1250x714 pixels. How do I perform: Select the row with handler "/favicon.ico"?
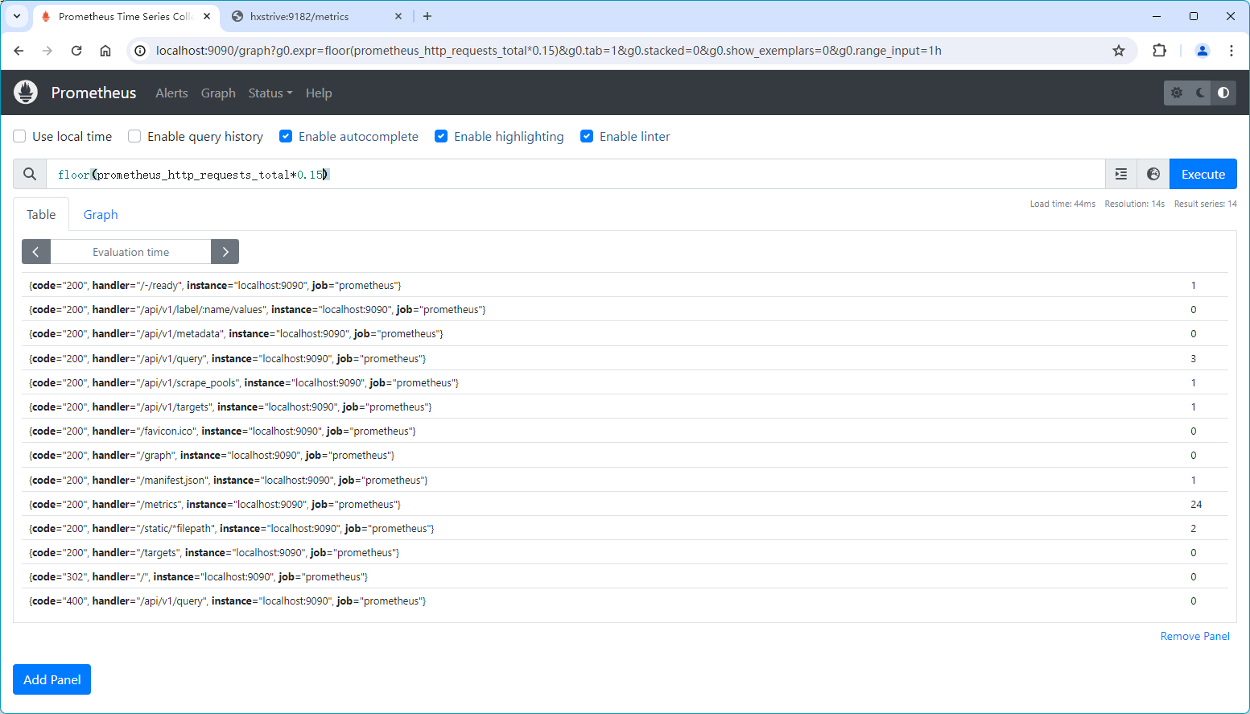click(x=625, y=431)
